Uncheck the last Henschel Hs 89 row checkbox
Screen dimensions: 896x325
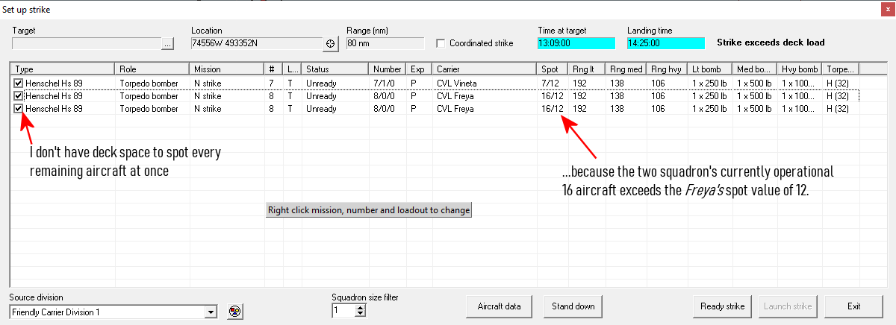19,108
